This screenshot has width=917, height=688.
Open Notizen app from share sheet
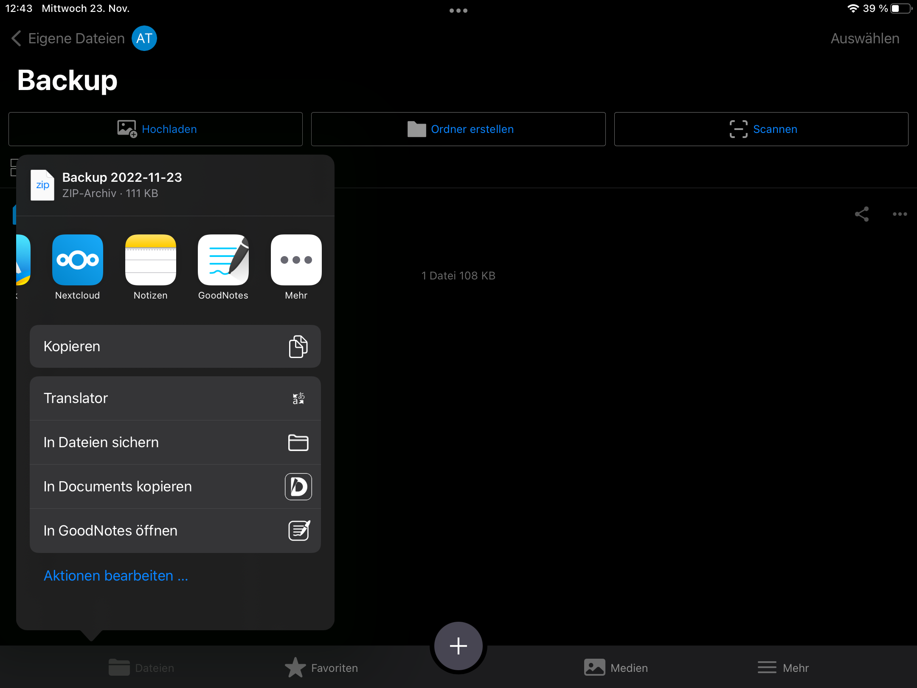pos(150,260)
